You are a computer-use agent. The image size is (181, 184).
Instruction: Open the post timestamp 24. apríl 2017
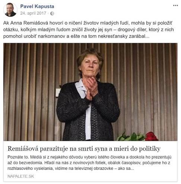(33, 13)
